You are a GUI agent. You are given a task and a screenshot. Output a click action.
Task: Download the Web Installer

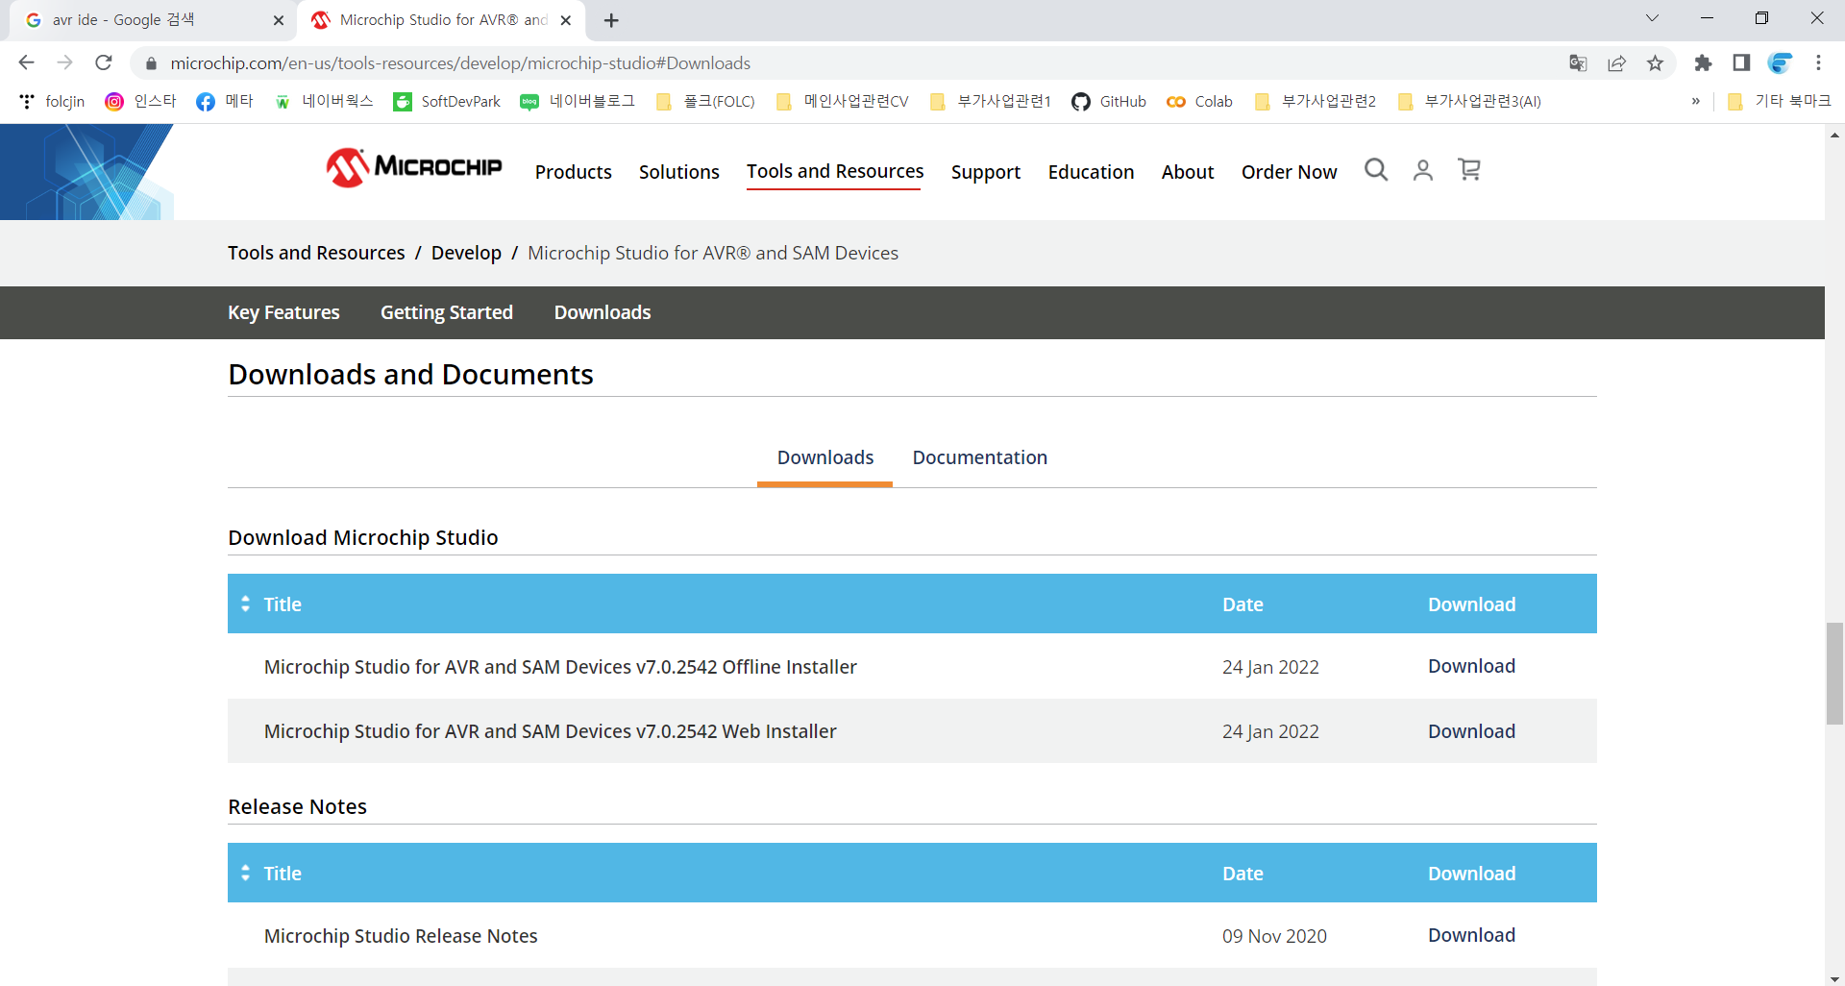(x=1471, y=731)
